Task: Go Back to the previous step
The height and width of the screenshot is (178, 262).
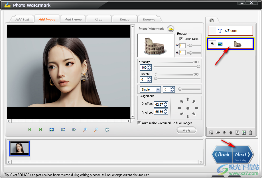Action: 222,155
